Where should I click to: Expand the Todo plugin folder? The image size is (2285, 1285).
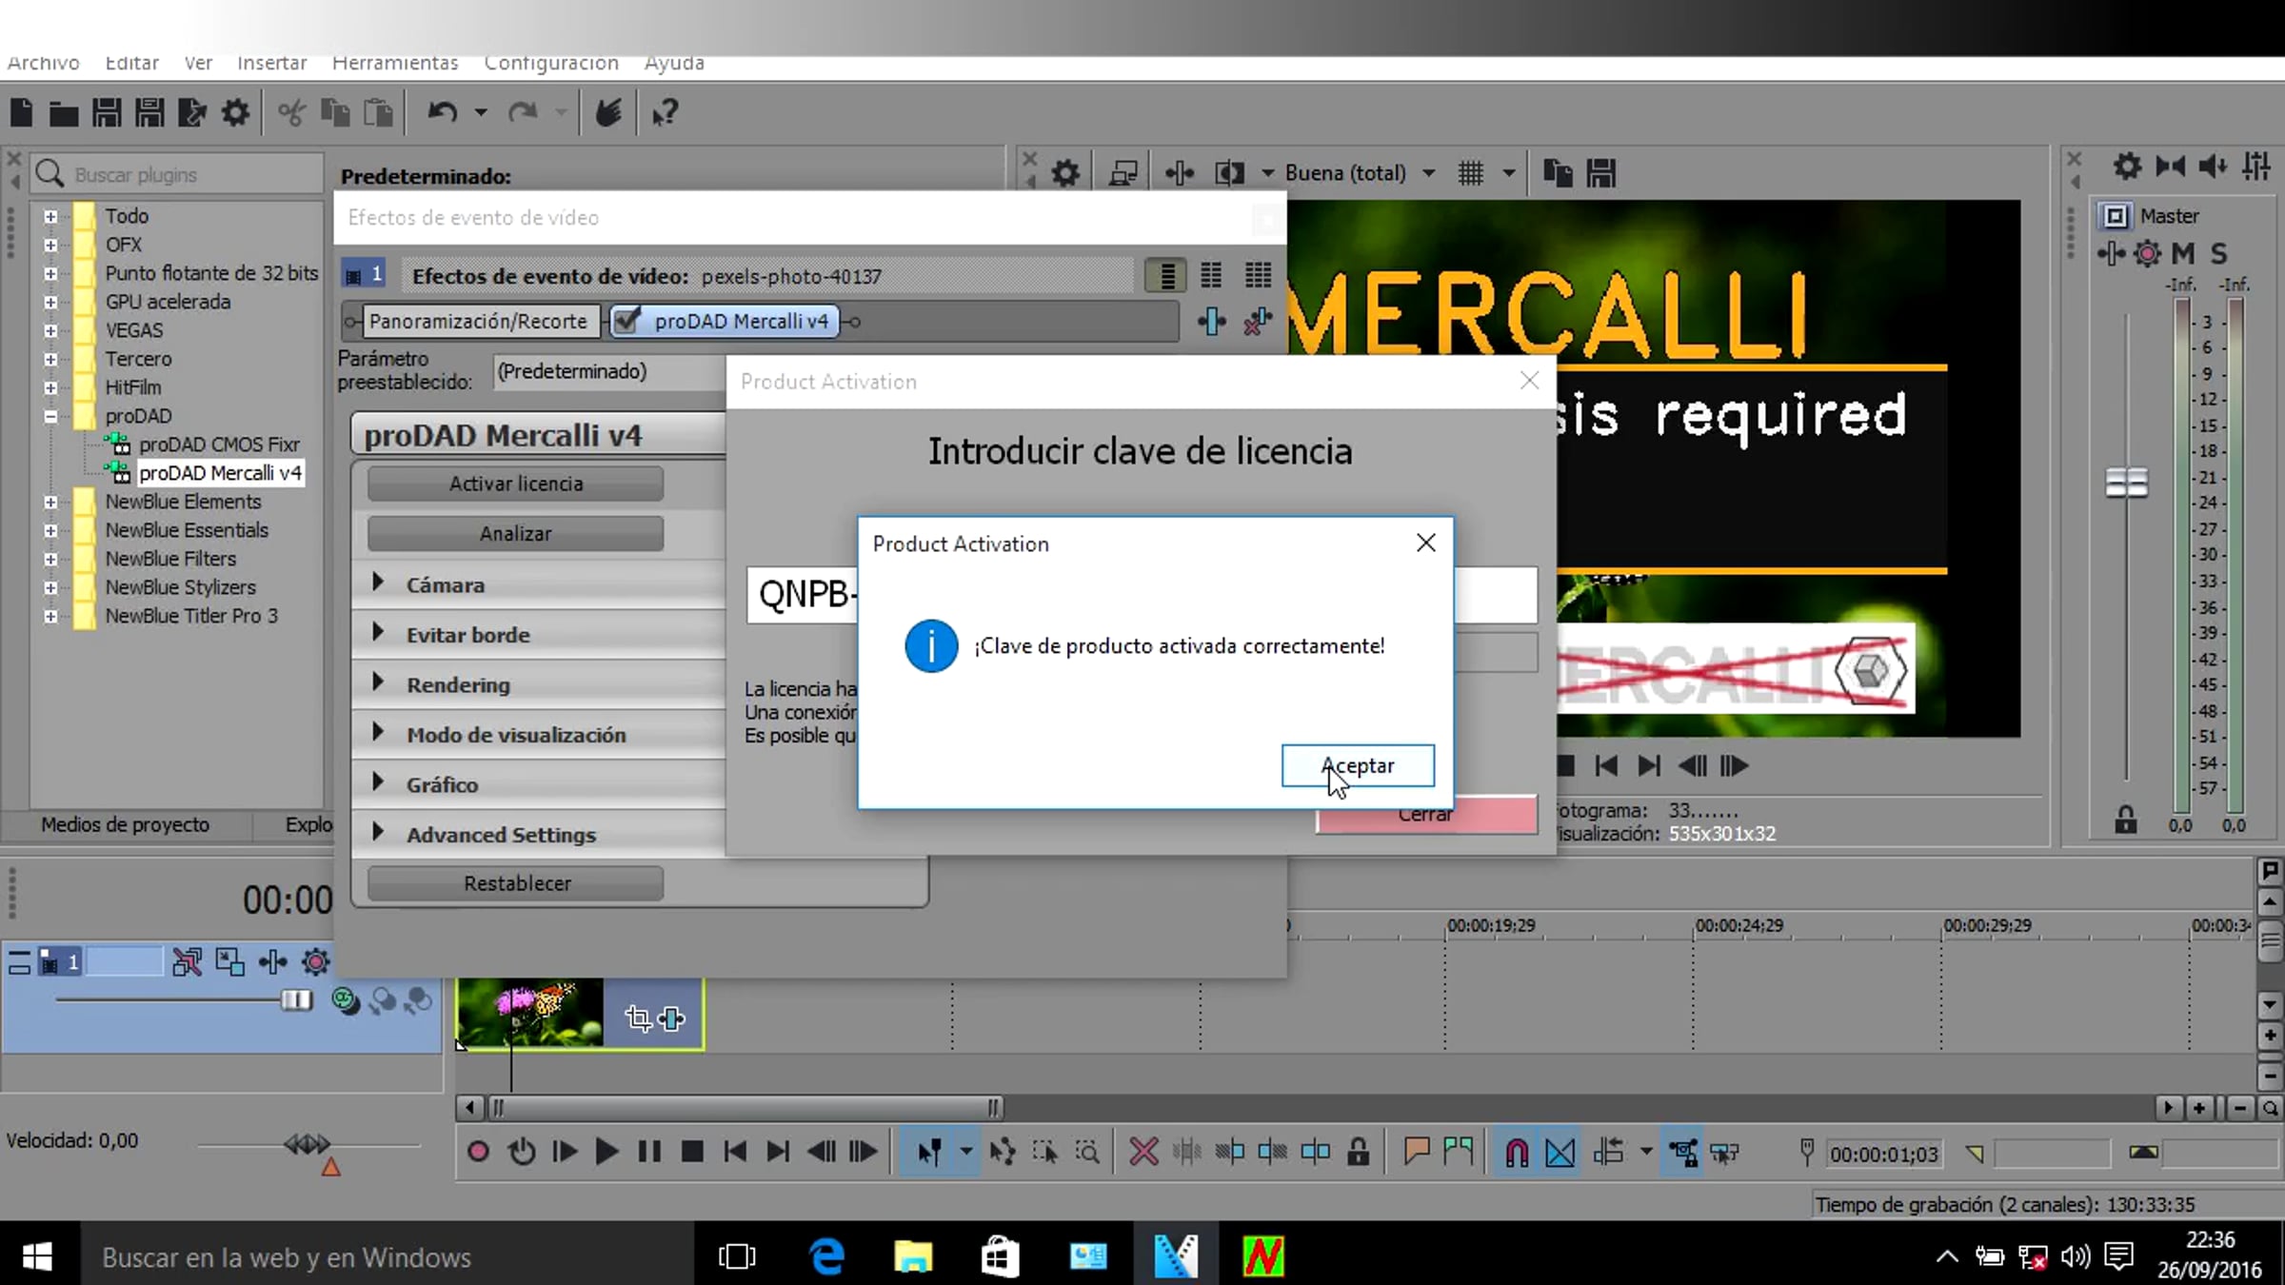[x=50, y=217]
